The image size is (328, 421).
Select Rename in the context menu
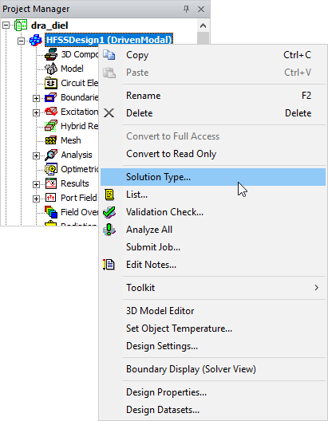pos(213,96)
